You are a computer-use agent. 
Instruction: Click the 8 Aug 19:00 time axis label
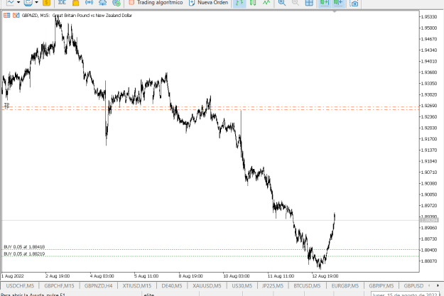tap(191, 276)
